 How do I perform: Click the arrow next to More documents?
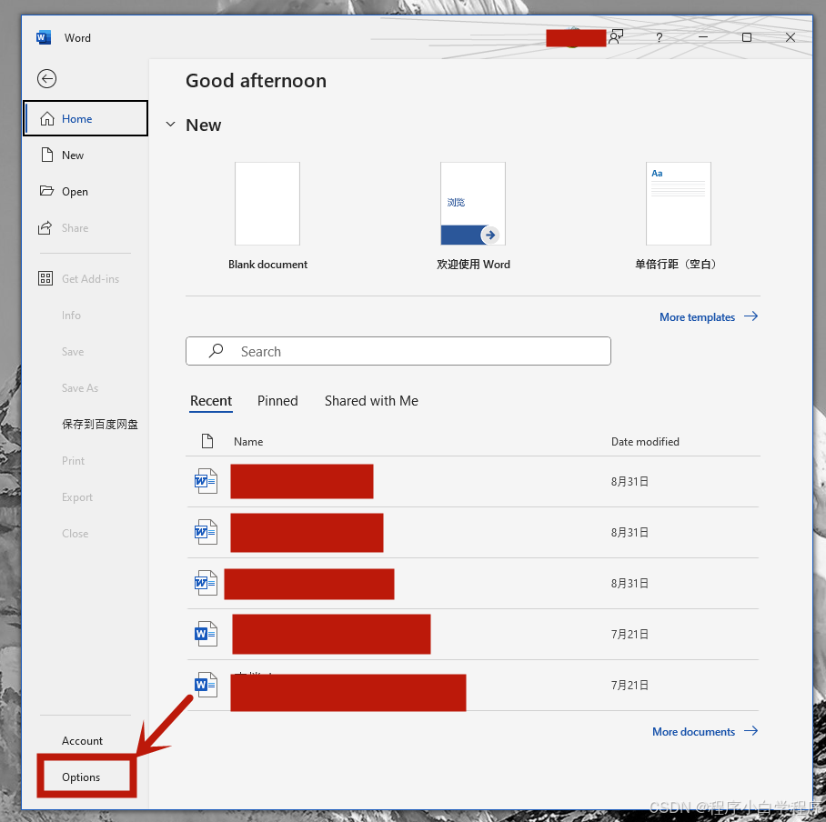click(x=750, y=731)
